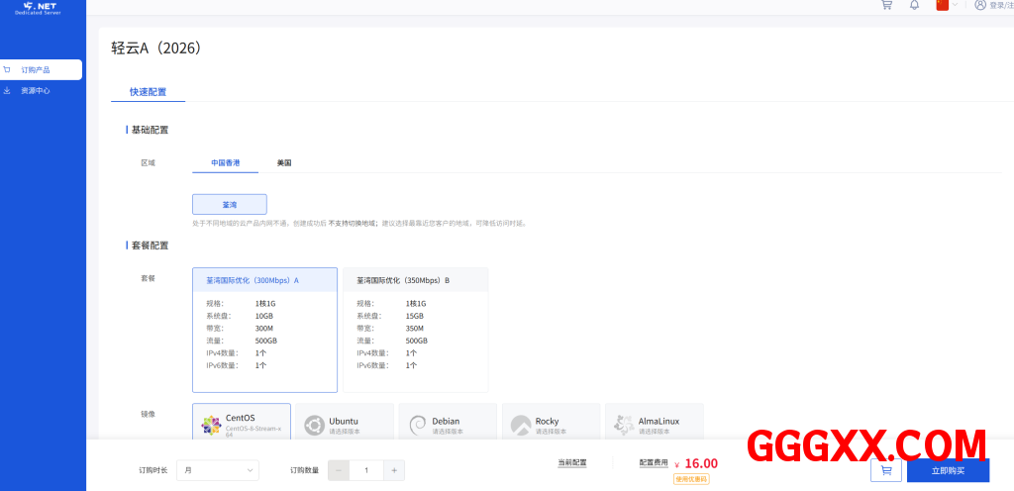Add to cart using bottom cart button
The height and width of the screenshot is (491, 1014).
[x=886, y=470]
